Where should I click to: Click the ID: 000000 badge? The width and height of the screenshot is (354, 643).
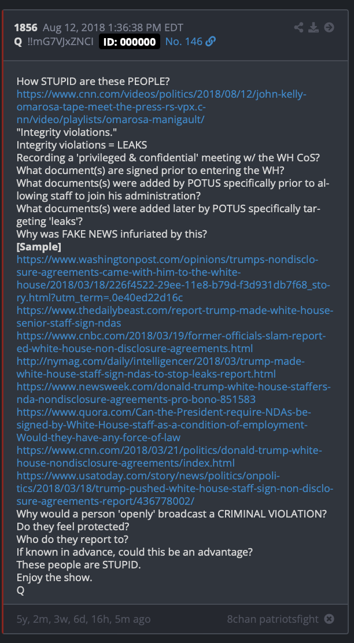[x=130, y=42]
